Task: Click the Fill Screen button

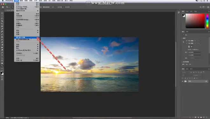Action: (67, 7)
